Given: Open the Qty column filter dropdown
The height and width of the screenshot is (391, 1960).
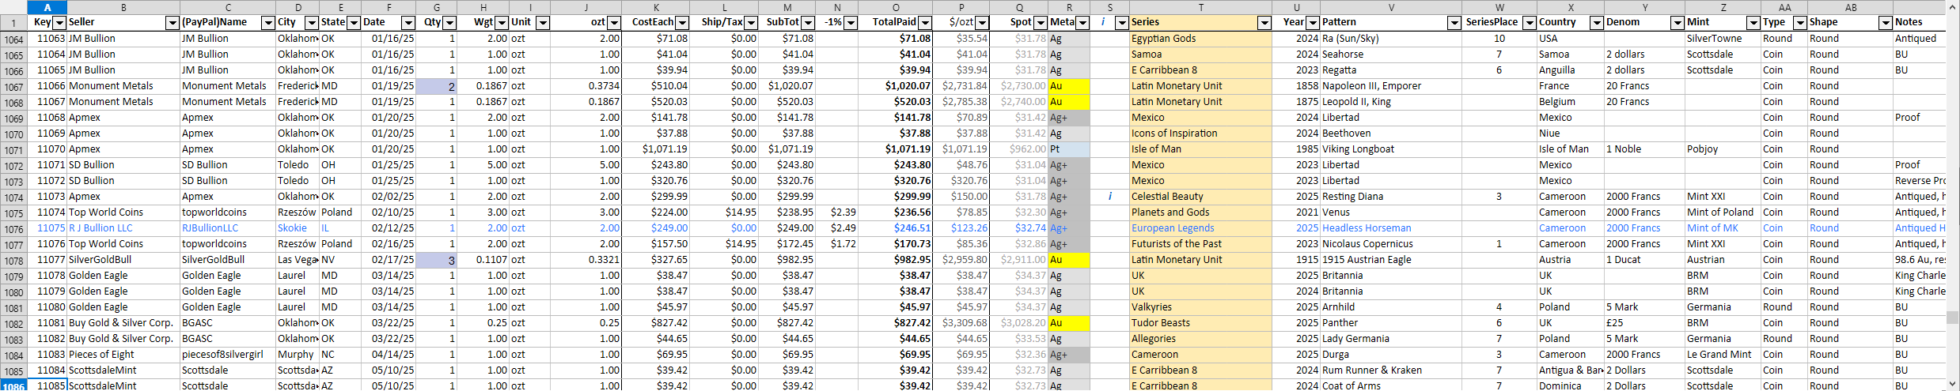Looking at the screenshot, I should (449, 23).
